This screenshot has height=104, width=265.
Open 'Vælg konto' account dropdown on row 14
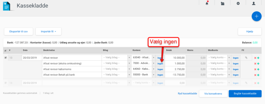point(143,83)
